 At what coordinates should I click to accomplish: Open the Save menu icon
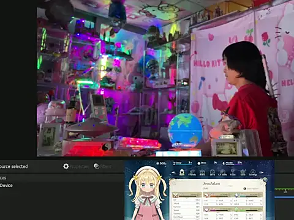coord(243,173)
